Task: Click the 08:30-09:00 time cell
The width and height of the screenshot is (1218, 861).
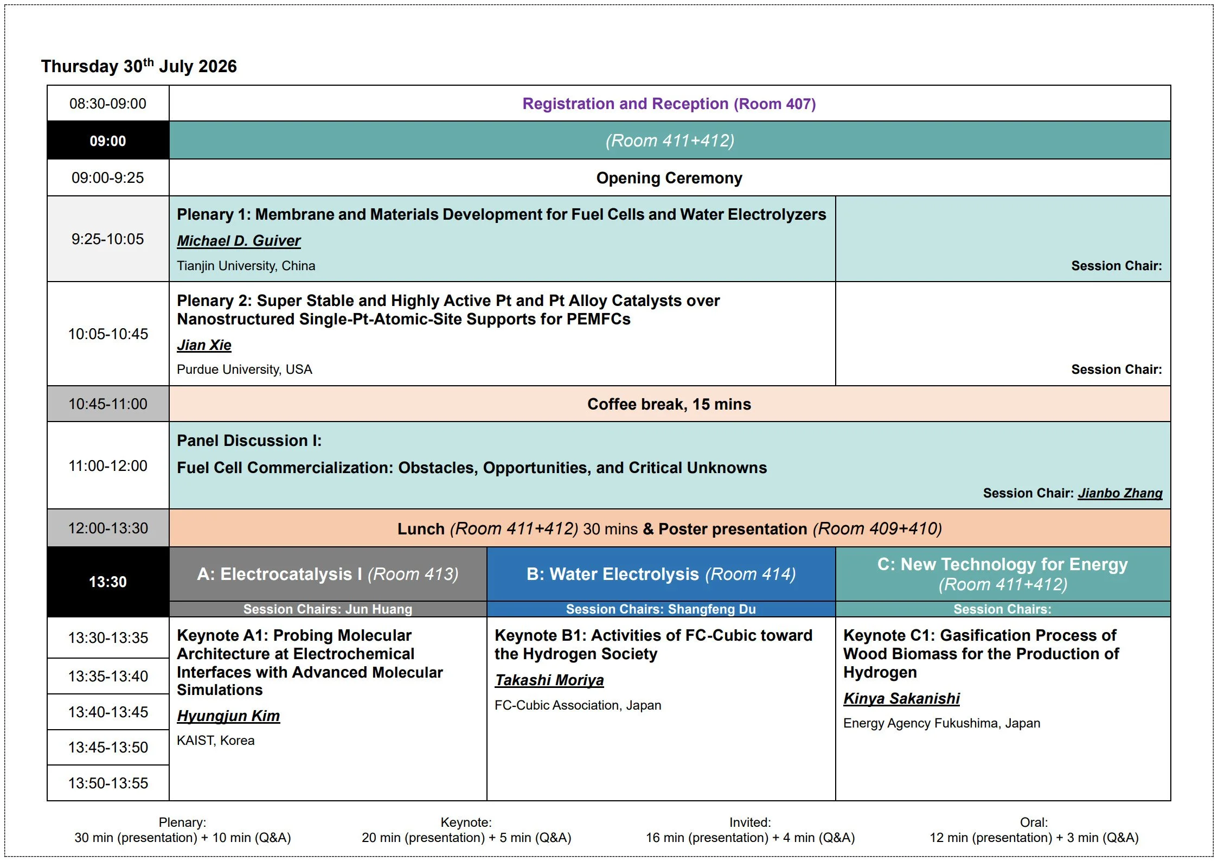Action: point(108,104)
